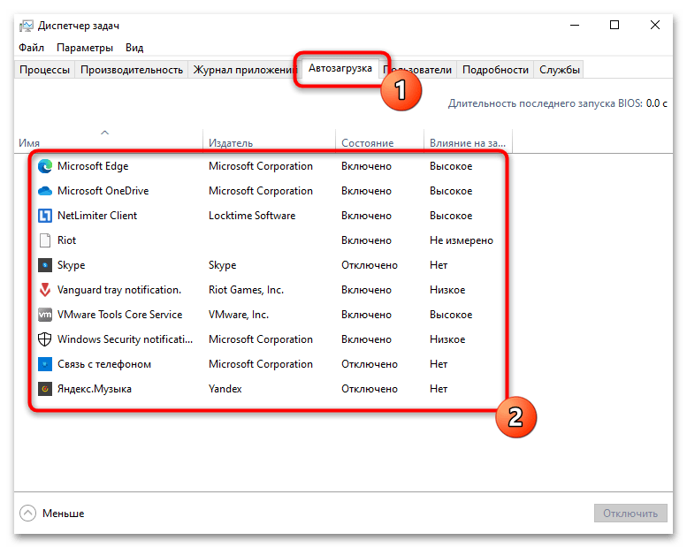This screenshot has width=687, height=548.
Task: Minimize the Диспетчер задач window
Action: point(575,26)
